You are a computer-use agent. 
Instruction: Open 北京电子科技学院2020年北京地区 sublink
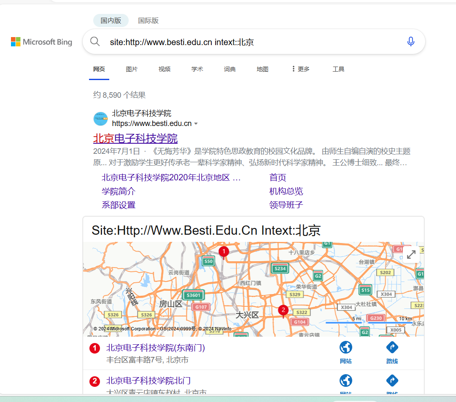[171, 177]
